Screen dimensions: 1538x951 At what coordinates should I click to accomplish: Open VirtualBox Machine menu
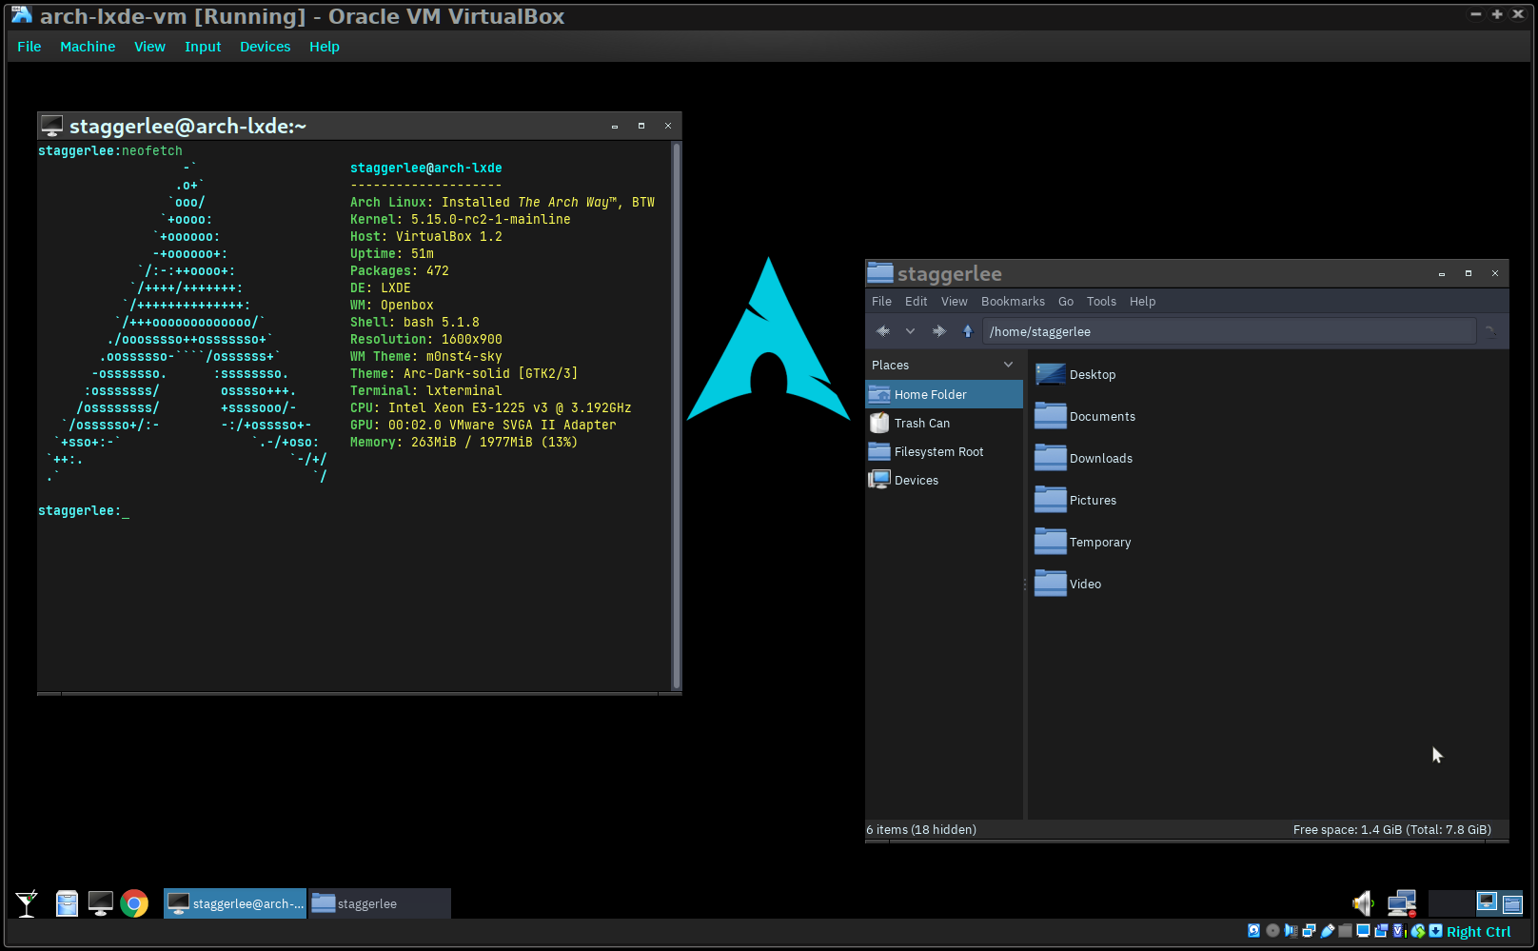pos(88,47)
